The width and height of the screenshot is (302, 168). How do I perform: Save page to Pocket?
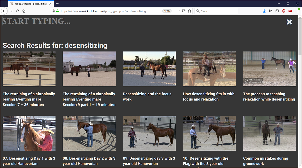tap(184, 11)
